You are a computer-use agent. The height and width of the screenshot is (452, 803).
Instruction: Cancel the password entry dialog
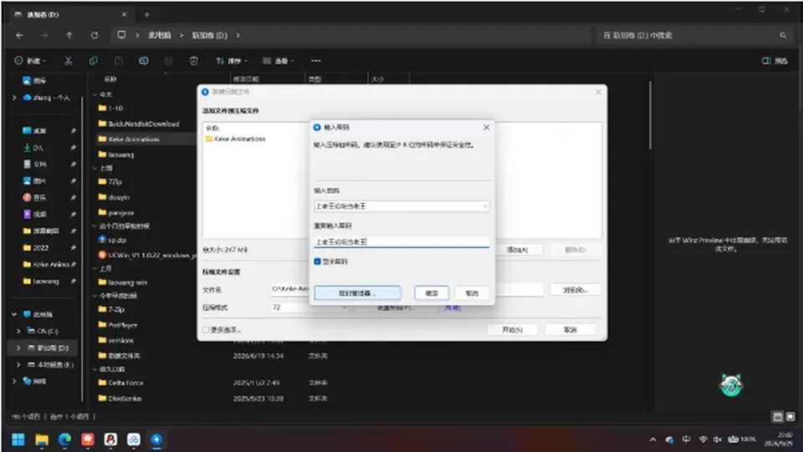(x=472, y=293)
